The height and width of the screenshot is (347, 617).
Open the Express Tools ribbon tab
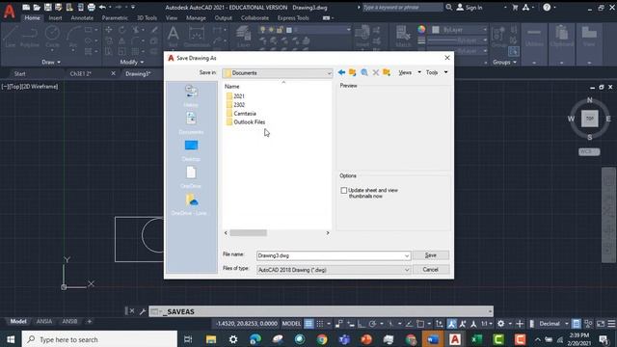(293, 17)
